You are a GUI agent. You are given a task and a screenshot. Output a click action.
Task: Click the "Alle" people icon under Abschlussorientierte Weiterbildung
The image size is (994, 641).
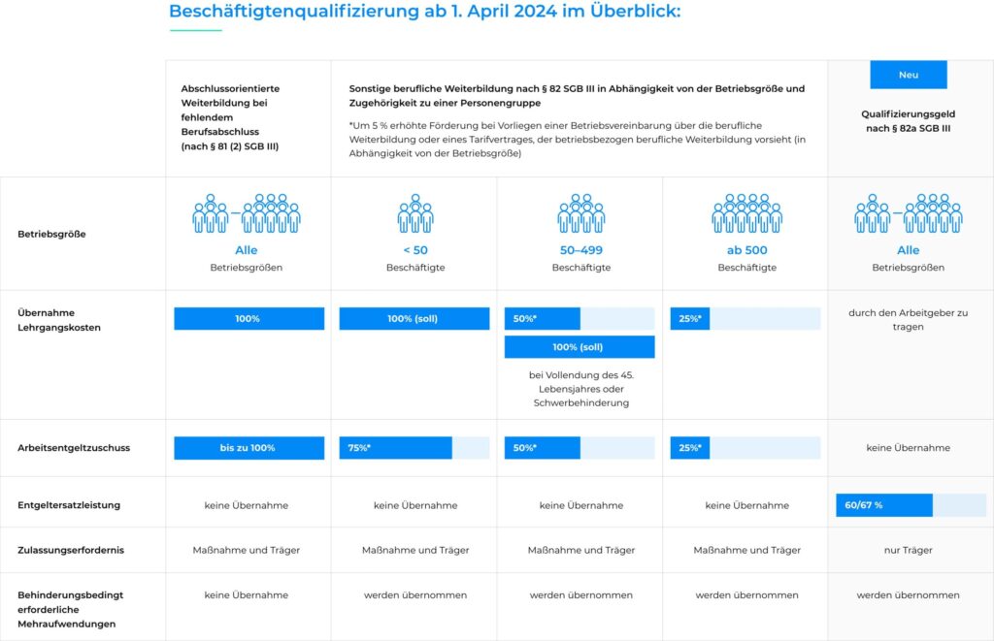[x=247, y=214]
